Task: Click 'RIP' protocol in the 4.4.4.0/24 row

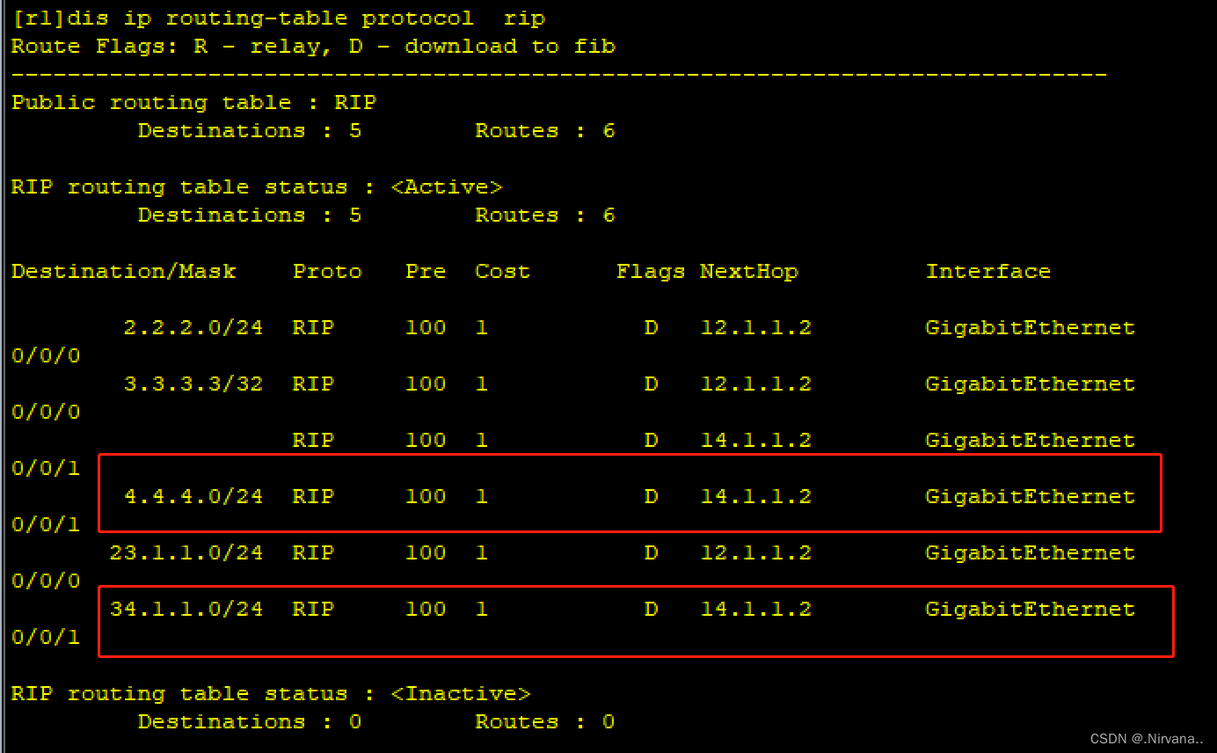Action: coord(313,497)
